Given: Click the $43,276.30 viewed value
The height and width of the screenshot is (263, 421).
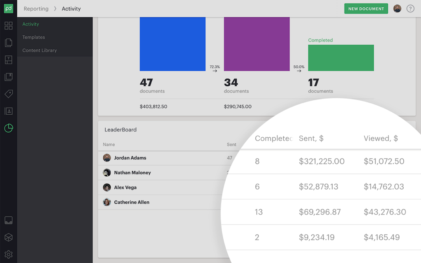Looking at the screenshot, I should (x=385, y=212).
